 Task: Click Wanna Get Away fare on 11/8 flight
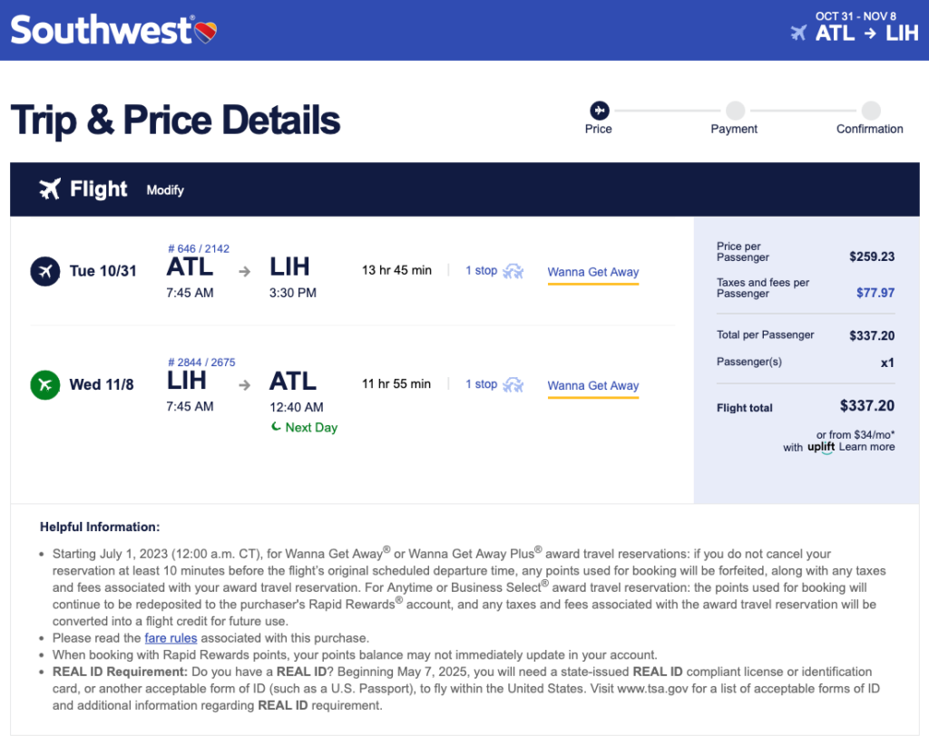tap(593, 385)
